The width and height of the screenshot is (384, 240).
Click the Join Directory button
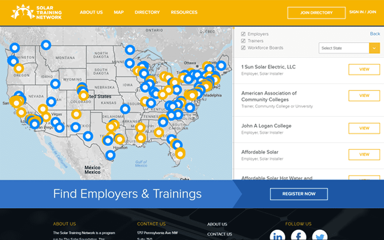(x=316, y=13)
